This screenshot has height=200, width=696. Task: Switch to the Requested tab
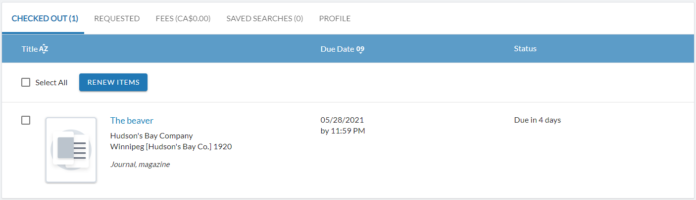point(117,18)
